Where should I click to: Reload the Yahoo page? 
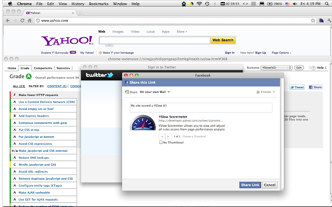[x=22, y=21]
